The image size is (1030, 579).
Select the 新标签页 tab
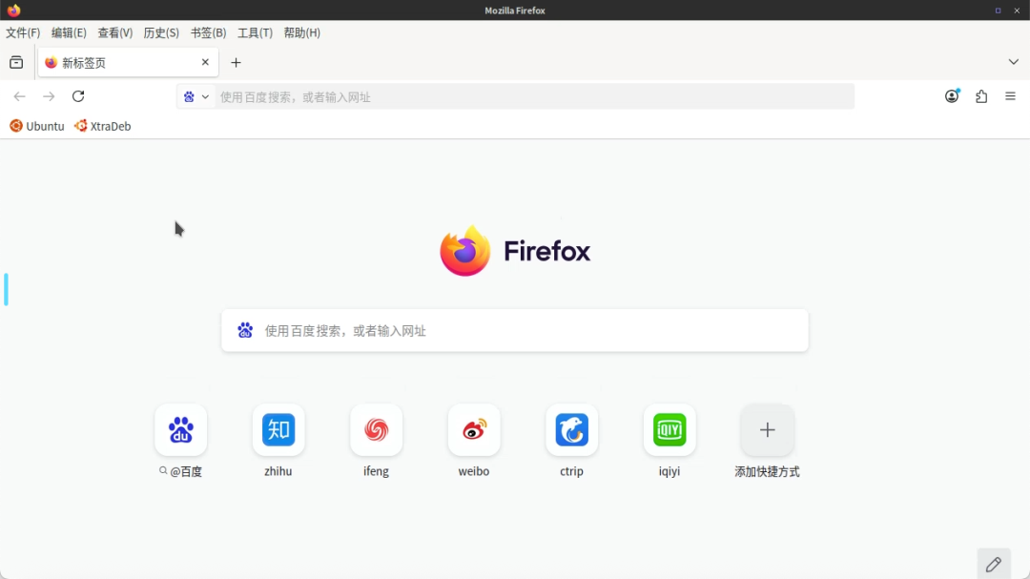(128, 62)
